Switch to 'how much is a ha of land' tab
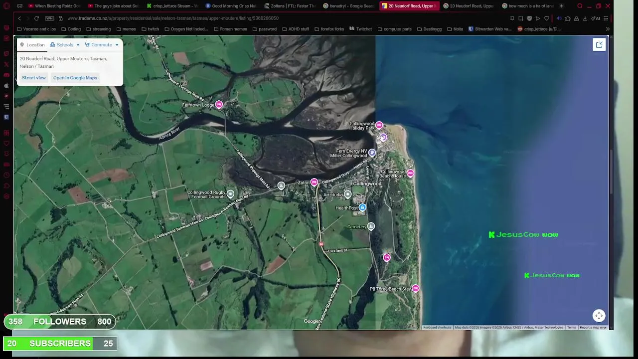This screenshot has height=359, width=638. coord(527,6)
